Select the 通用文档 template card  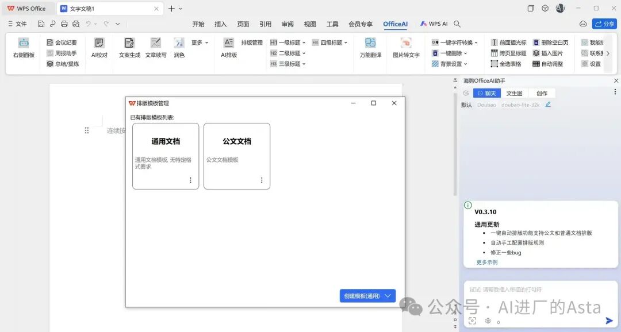[x=166, y=156]
